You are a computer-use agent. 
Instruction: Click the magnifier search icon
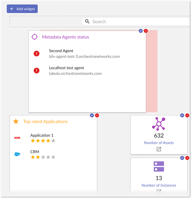pyautogui.click(x=87, y=22)
